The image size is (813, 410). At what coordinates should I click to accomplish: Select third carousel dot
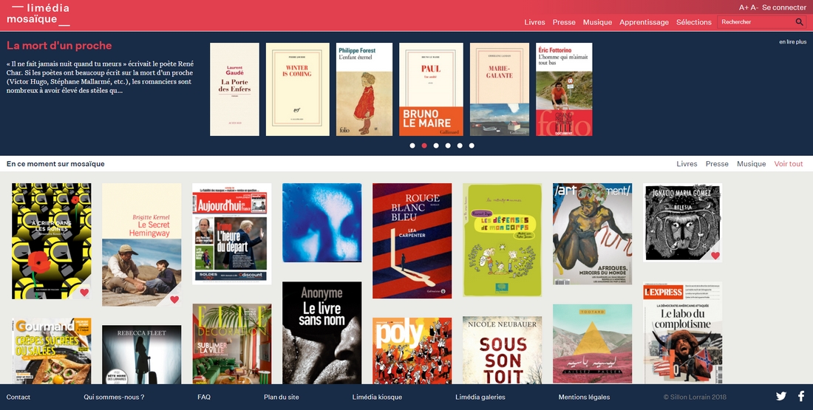pyautogui.click(x=436, y=146)
